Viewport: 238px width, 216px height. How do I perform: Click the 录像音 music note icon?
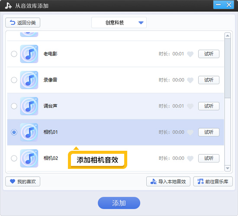(x=29, y=80)
